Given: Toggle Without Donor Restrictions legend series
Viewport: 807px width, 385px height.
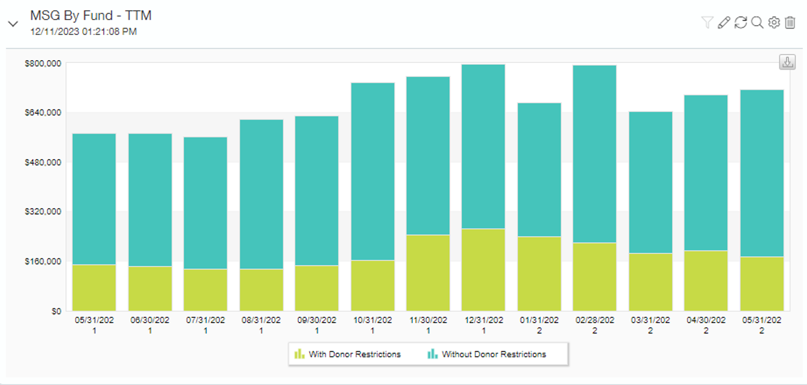Looking at the screenshot, I should tap(494, 354).
